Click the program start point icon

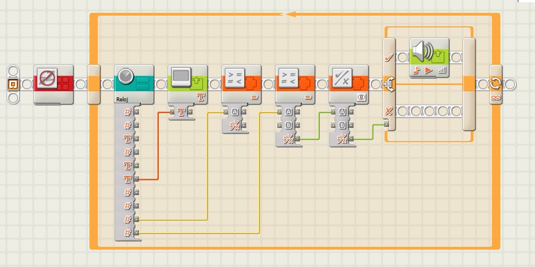point(13,85)
